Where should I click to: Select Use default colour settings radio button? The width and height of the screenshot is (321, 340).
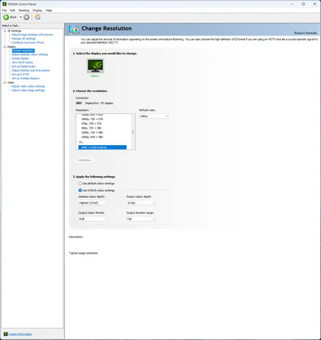(x=80, y=184)
